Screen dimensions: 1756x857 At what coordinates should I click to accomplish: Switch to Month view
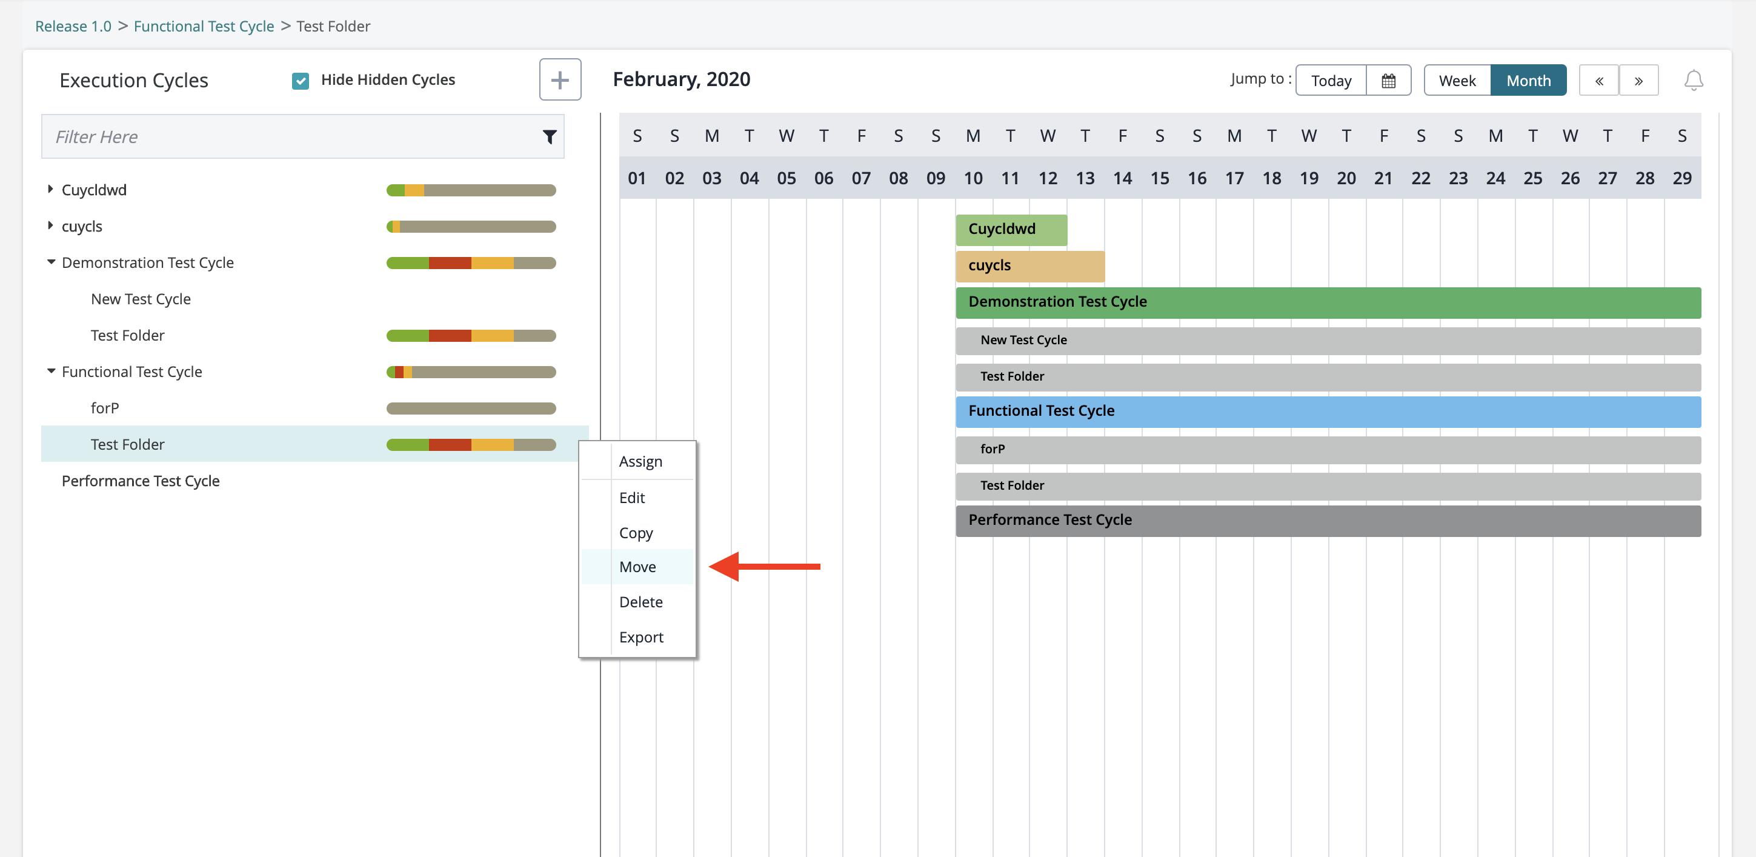[1528, 81]
